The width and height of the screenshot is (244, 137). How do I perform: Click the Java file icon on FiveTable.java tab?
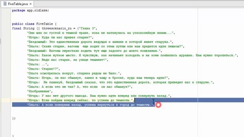coord(5,4)
